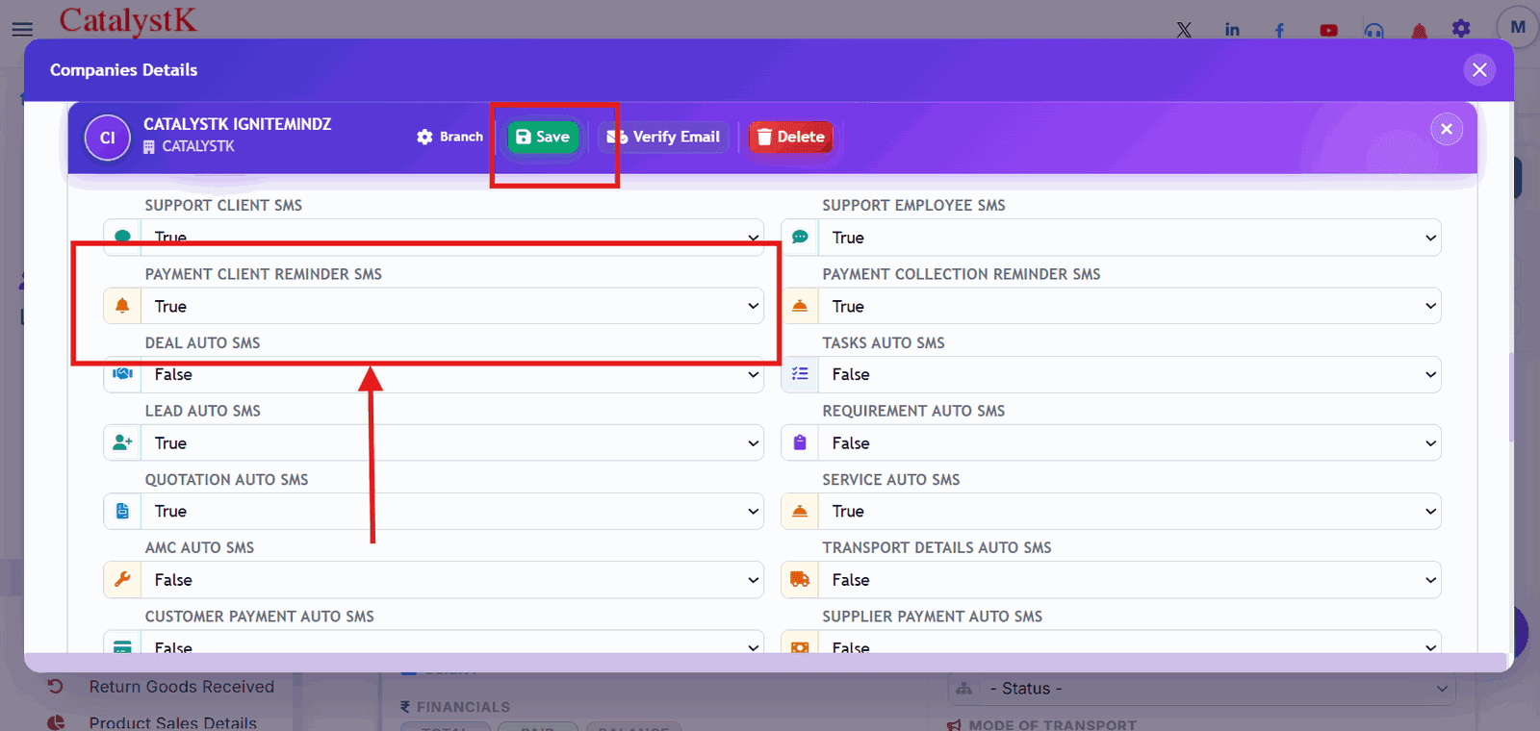
Task: Open the X (Twitter) social icon
Action: coord(1184,30)
